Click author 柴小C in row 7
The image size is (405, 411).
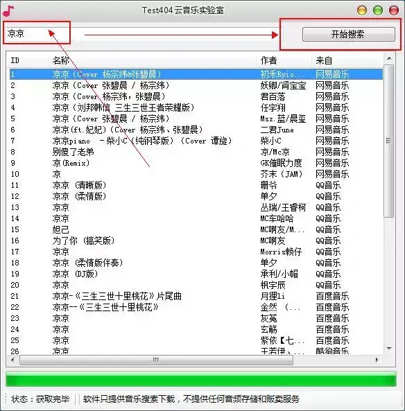point(270,141)
